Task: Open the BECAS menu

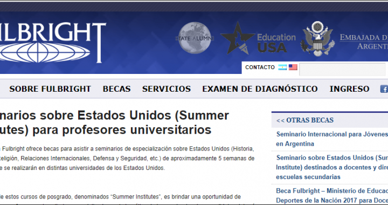Action: tap(116, 89)
